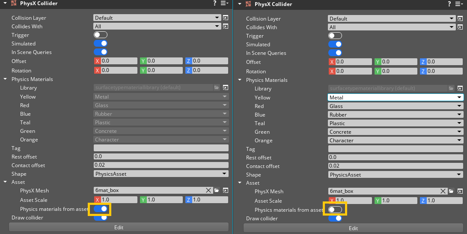This screenshot has height=234, width=467.
Task: Open Collides With editor link in left panel
Action: [x=226, y=26]
